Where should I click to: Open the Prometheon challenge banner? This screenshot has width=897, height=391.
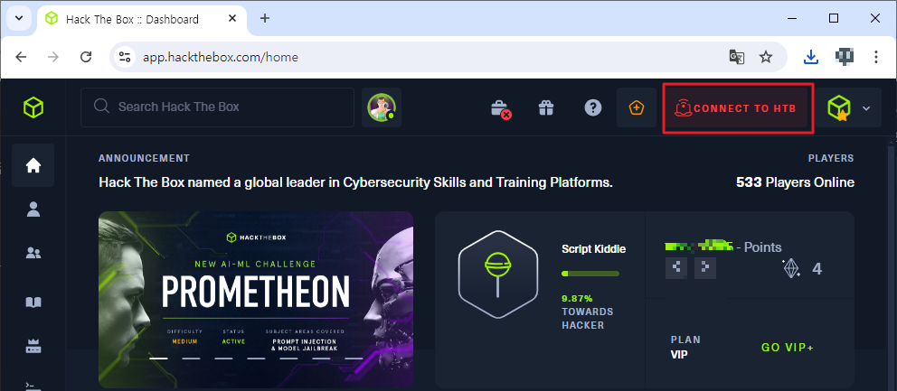256,300
